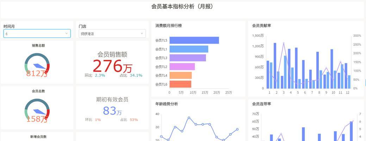Click the tall dark-blue month 2 bar in 会员贡献率

(x=275, y=66)
